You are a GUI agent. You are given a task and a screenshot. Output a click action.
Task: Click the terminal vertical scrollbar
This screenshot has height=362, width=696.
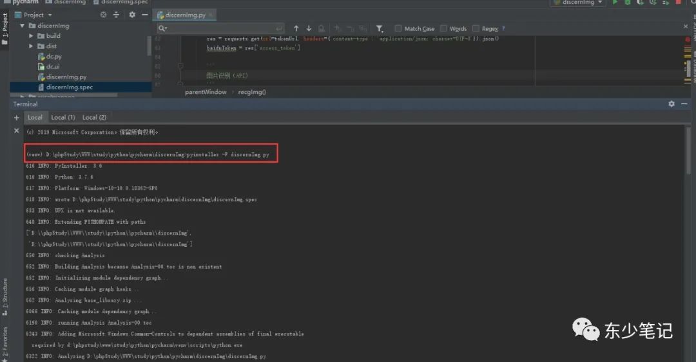[688, 150]
